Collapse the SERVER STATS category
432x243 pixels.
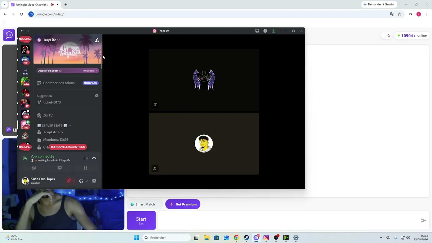(x=54, y=126)
